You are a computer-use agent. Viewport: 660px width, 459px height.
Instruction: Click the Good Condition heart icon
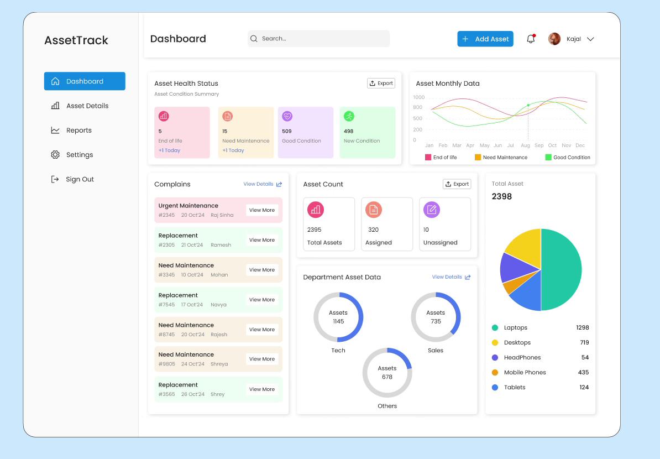pos(287,116)
